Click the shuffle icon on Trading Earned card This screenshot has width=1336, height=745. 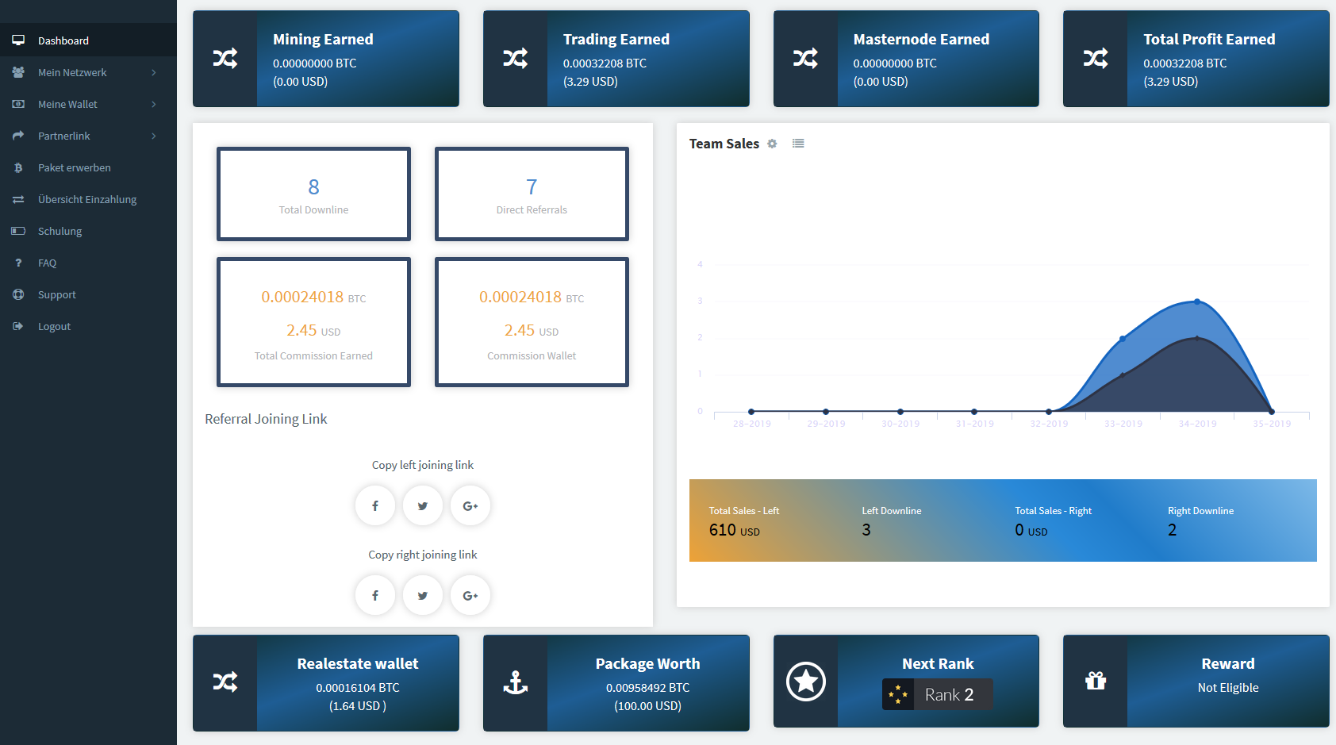[516, 58]
